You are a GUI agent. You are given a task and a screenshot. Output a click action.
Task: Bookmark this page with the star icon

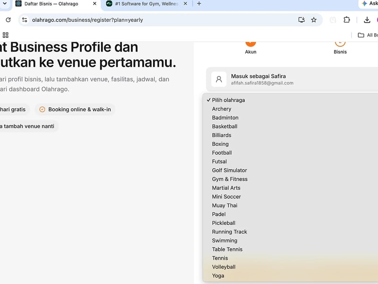(x=314, y=20)
